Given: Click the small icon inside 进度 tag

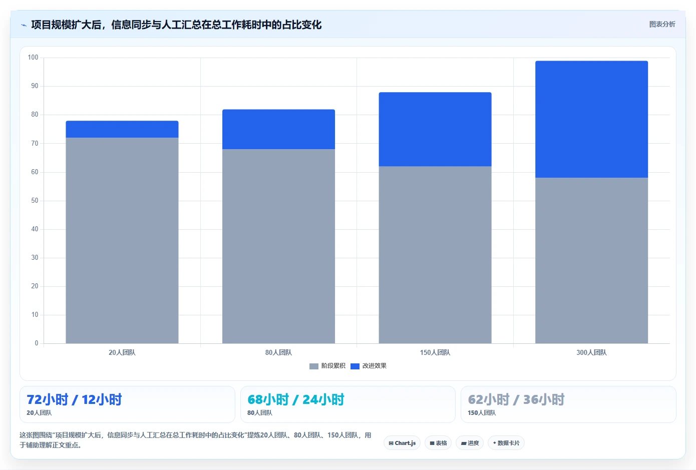Looking at the screenshot, I should pos(464,443).
